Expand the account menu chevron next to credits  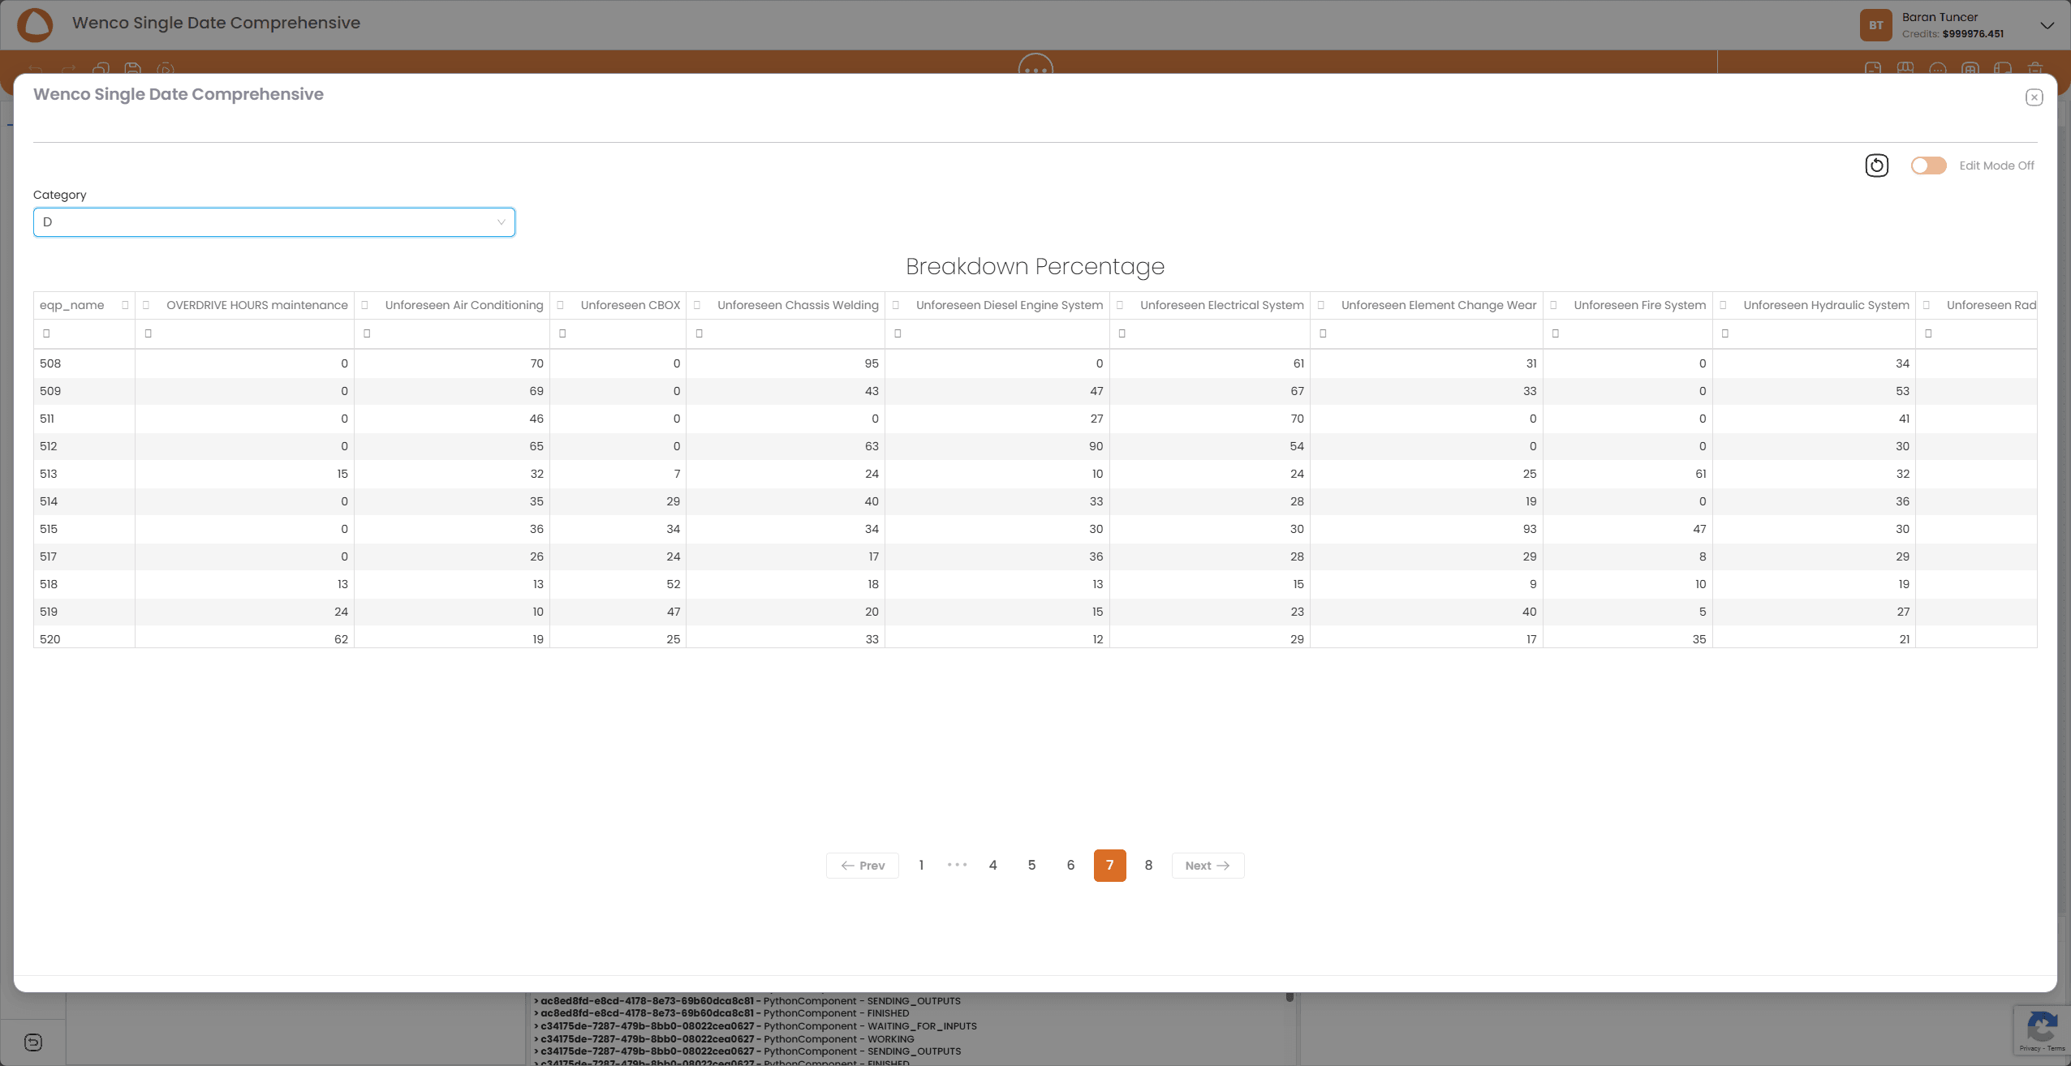(x=2047, y=25)
